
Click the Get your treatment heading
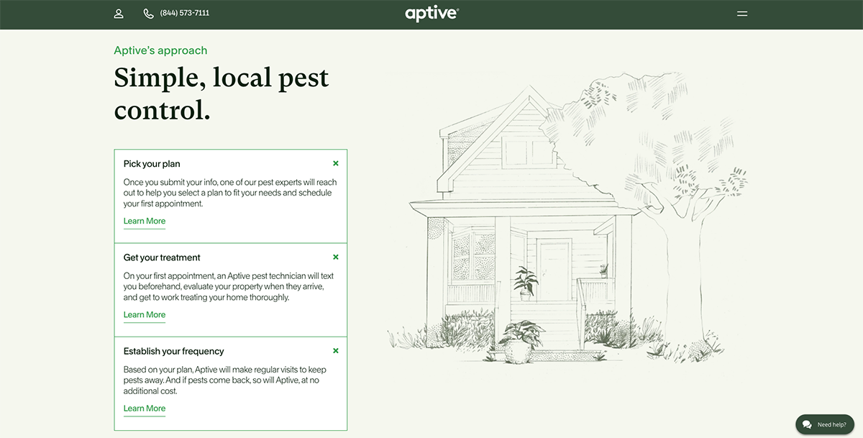tap(162, 257)
